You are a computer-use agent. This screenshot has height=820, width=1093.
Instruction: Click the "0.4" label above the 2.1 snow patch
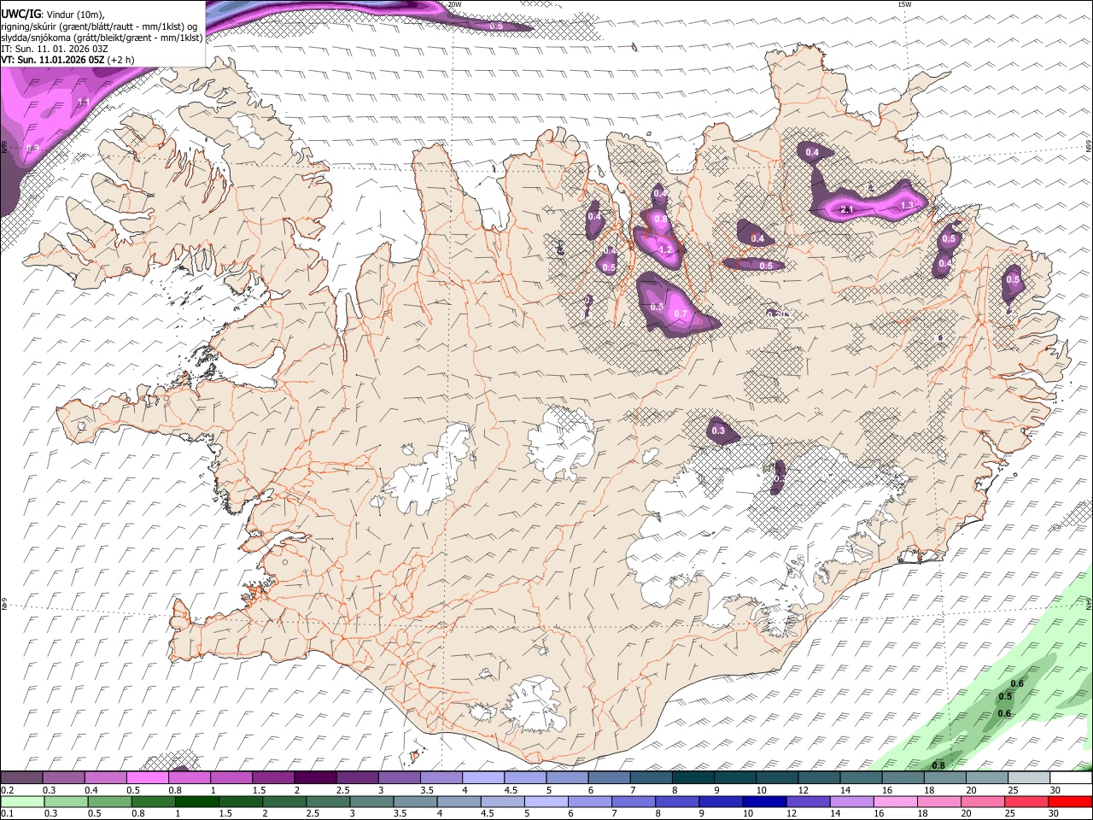point(812,153)
